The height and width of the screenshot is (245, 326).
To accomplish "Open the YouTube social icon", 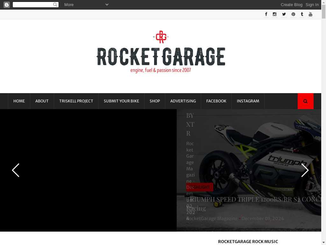I will 310,14.
